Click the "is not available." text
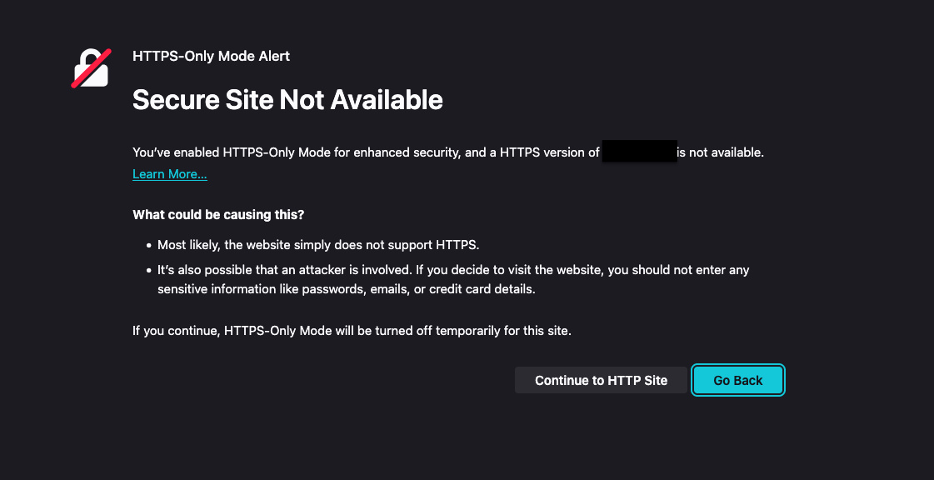 coord(720,152)
